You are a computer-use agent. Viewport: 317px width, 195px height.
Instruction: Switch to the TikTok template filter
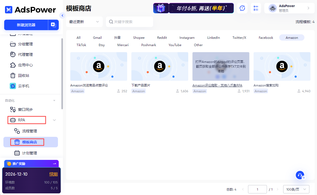coord(81,45)
